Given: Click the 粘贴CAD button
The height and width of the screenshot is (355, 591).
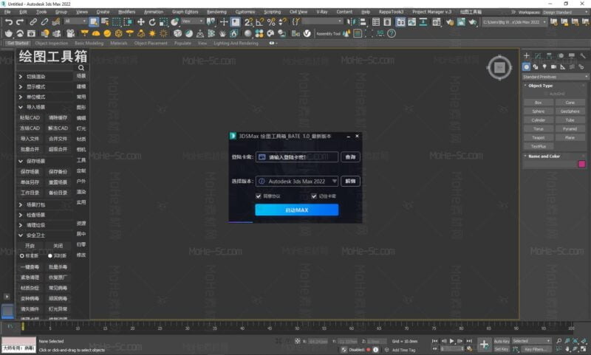Looking at the screenshot, I should click(30, 117).
